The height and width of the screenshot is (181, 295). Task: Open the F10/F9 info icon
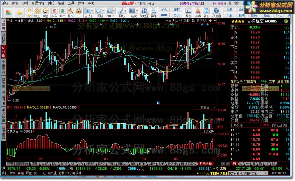(109, 11)
